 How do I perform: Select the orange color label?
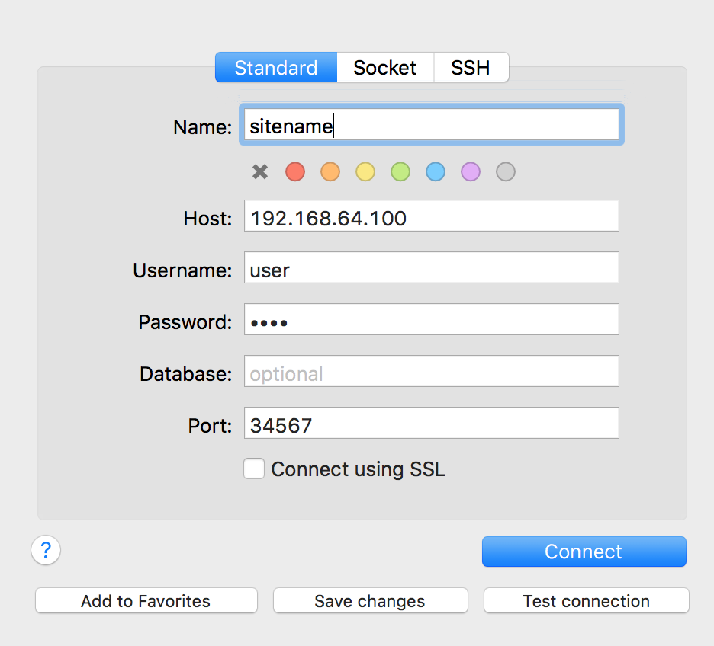point(330,171)
